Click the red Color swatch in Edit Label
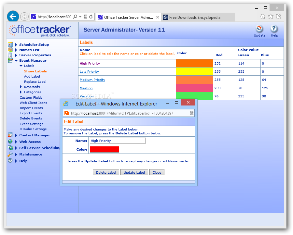The image size is (293, 235). coord(105,149)
